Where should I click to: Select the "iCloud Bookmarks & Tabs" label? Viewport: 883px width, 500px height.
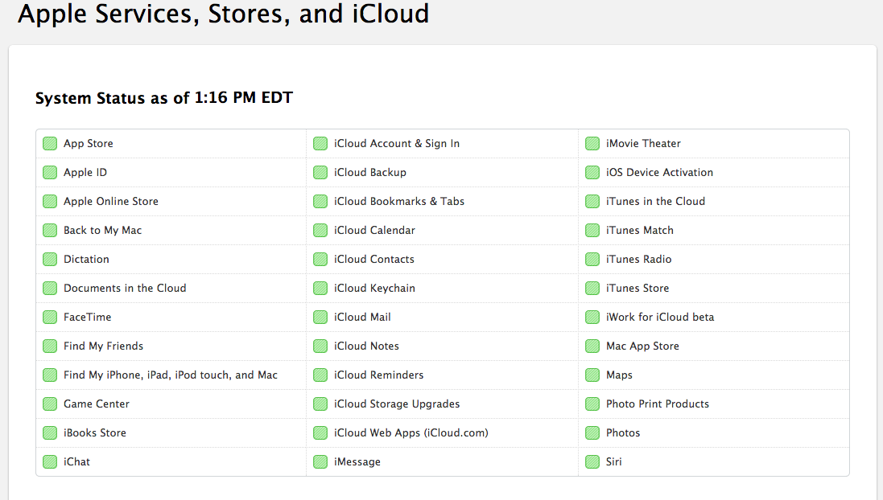click(x=399, y=201)
